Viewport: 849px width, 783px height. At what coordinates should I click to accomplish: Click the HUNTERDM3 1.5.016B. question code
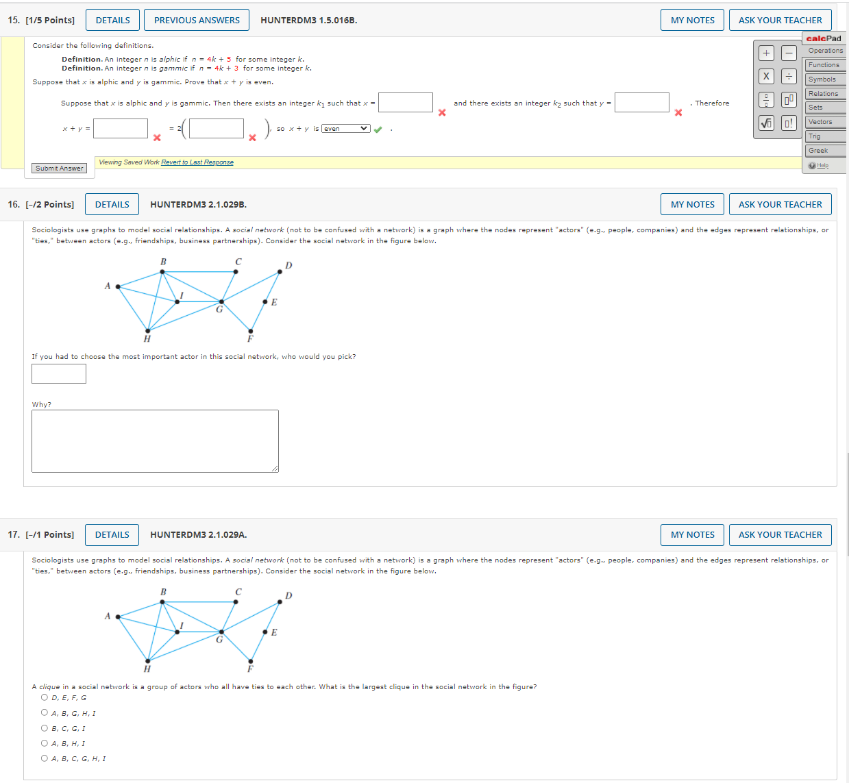pos(308,20)
